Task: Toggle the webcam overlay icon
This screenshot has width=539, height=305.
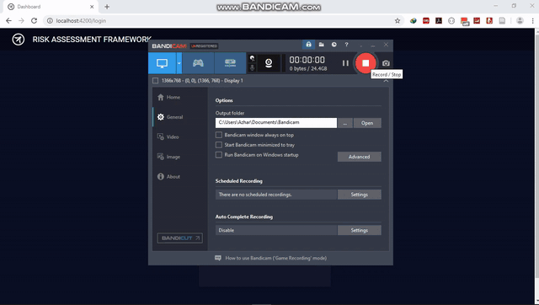Action: coord(269,63)
